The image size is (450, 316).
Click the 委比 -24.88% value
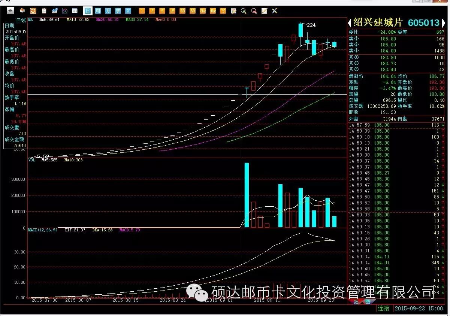pos(387,32)
